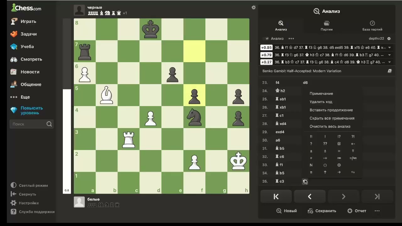Open the engine three-dots options
This screenshot has height=226, width=402.
pyautogui.click(x=291, y=39)
